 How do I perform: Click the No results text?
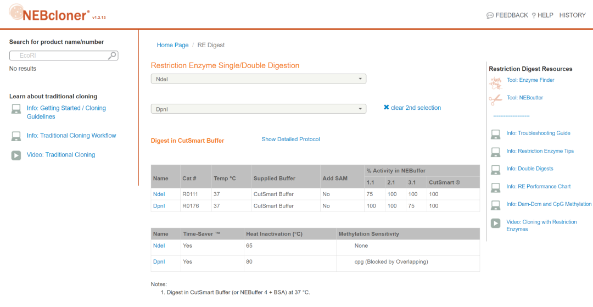coord(23,69)
